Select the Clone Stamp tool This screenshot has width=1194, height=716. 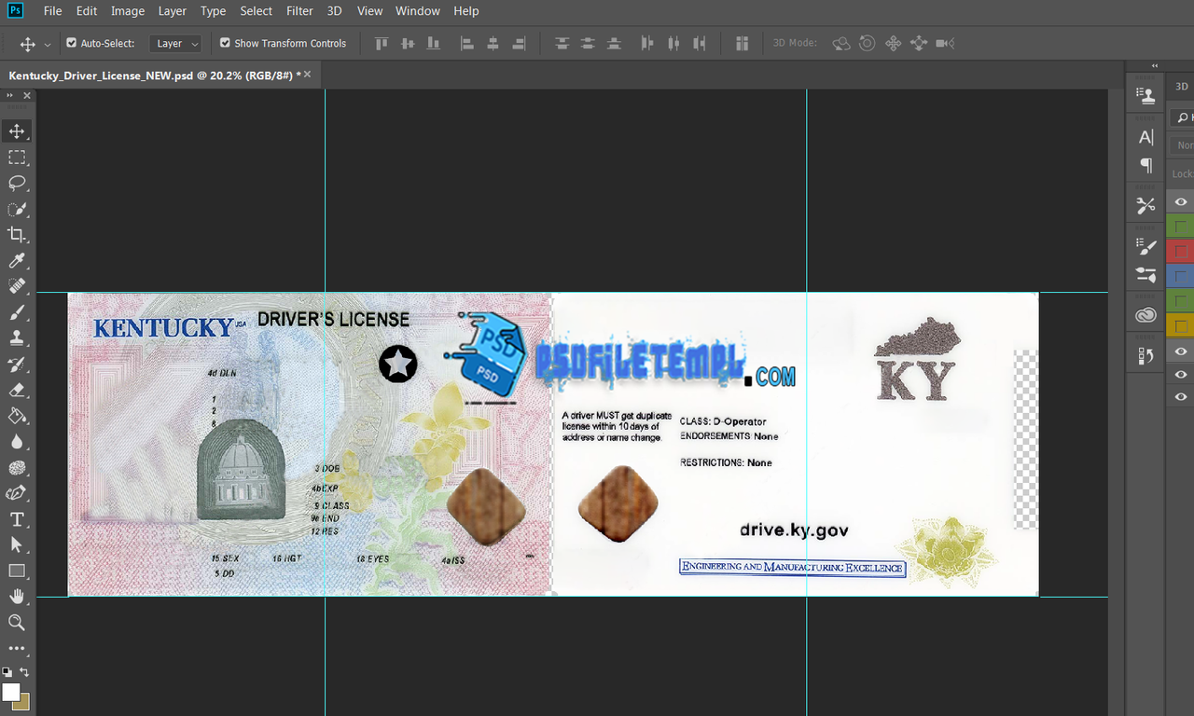17,337
